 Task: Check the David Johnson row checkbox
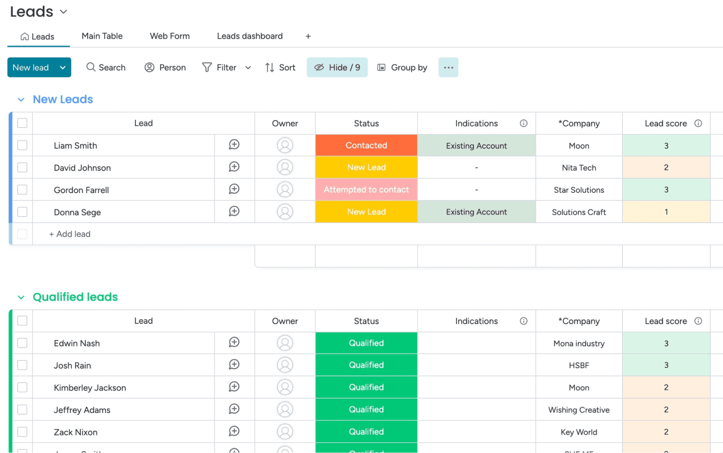(22, 167)
